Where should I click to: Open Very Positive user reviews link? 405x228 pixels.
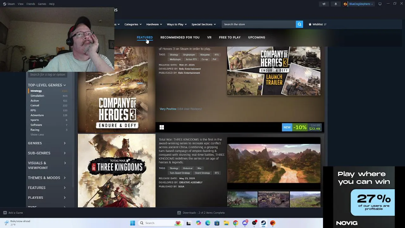click(x=181, y=109)
